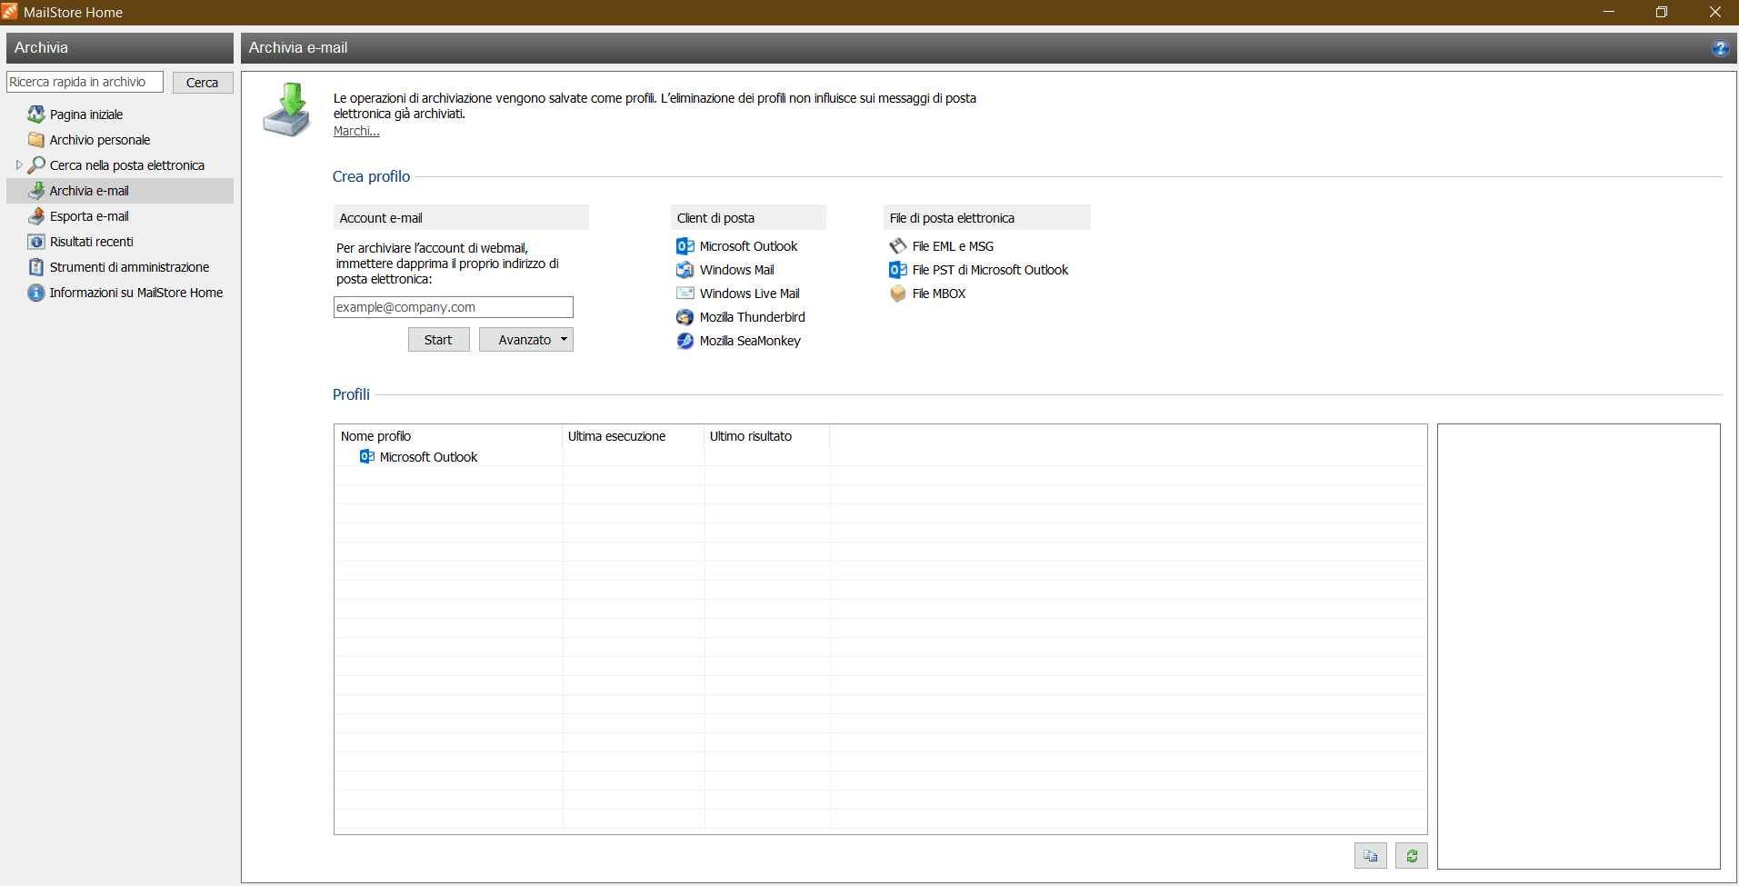Click the Microsoft Outlook client link

748,246
